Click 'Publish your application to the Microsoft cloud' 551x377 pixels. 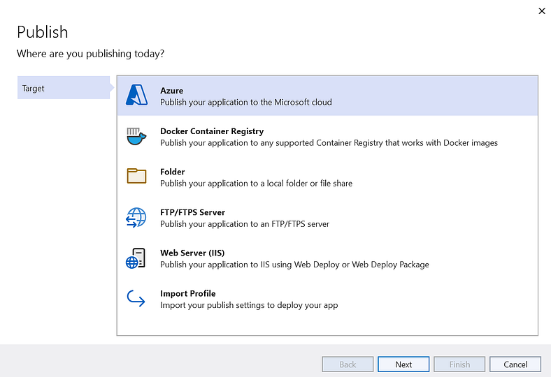pos(246,102)
